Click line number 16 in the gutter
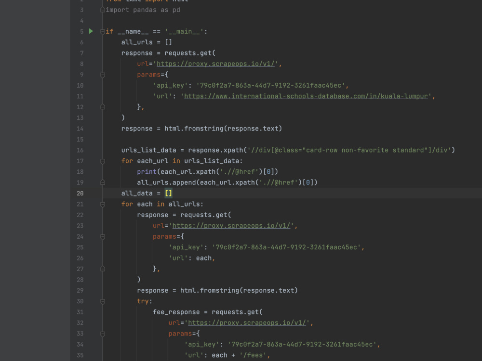Image resolution: width=482 pixels, height=361 pixels. coord(80,150)
